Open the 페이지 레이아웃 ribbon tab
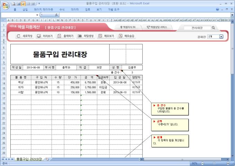The image size is (235, 166). [44, 10]
